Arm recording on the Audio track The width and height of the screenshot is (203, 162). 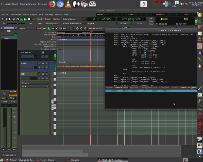[x=39, y=63]
